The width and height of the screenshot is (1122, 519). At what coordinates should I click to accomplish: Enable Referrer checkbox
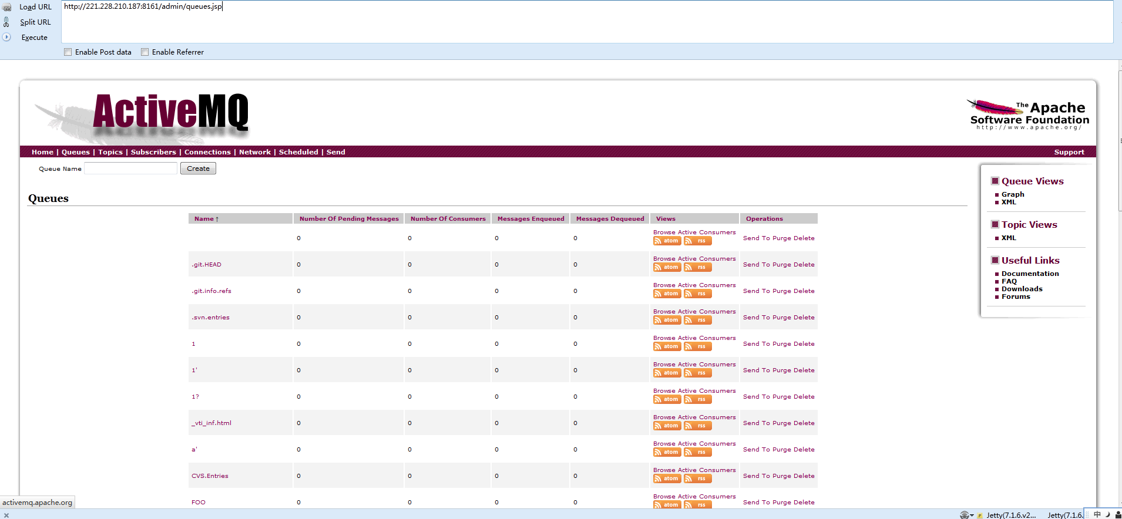[x=145, y=52]
